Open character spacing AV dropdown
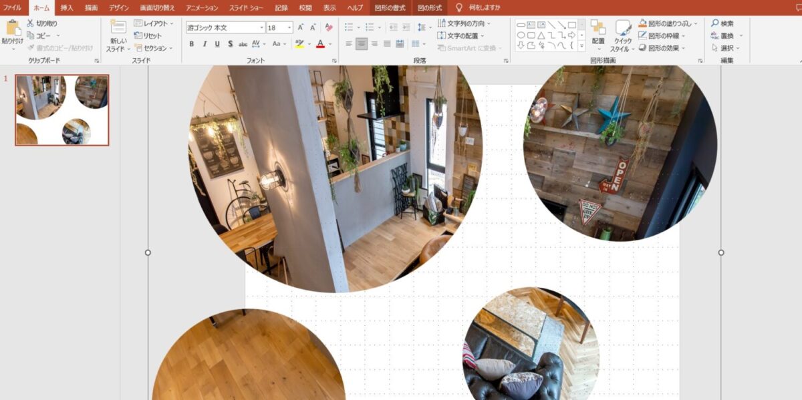This screenshot has width=802, height=400. 260,44
